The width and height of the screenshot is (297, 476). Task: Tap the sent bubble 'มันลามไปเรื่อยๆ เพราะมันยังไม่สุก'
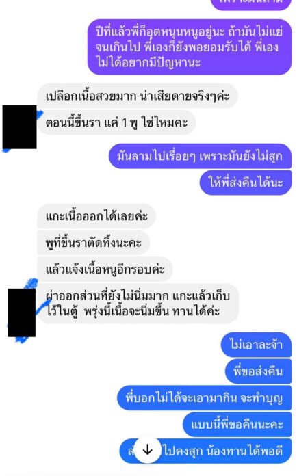200,157
